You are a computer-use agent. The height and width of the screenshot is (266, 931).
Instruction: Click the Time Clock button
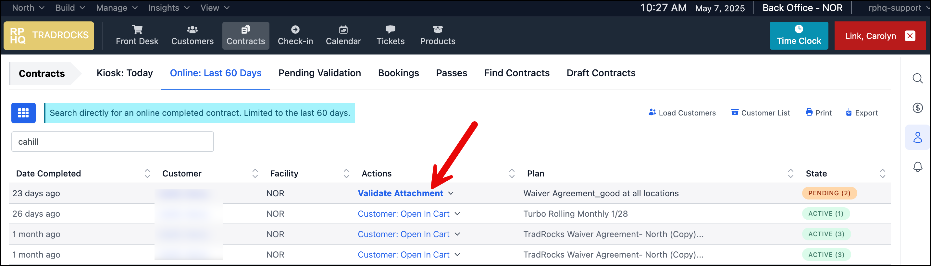799,36
